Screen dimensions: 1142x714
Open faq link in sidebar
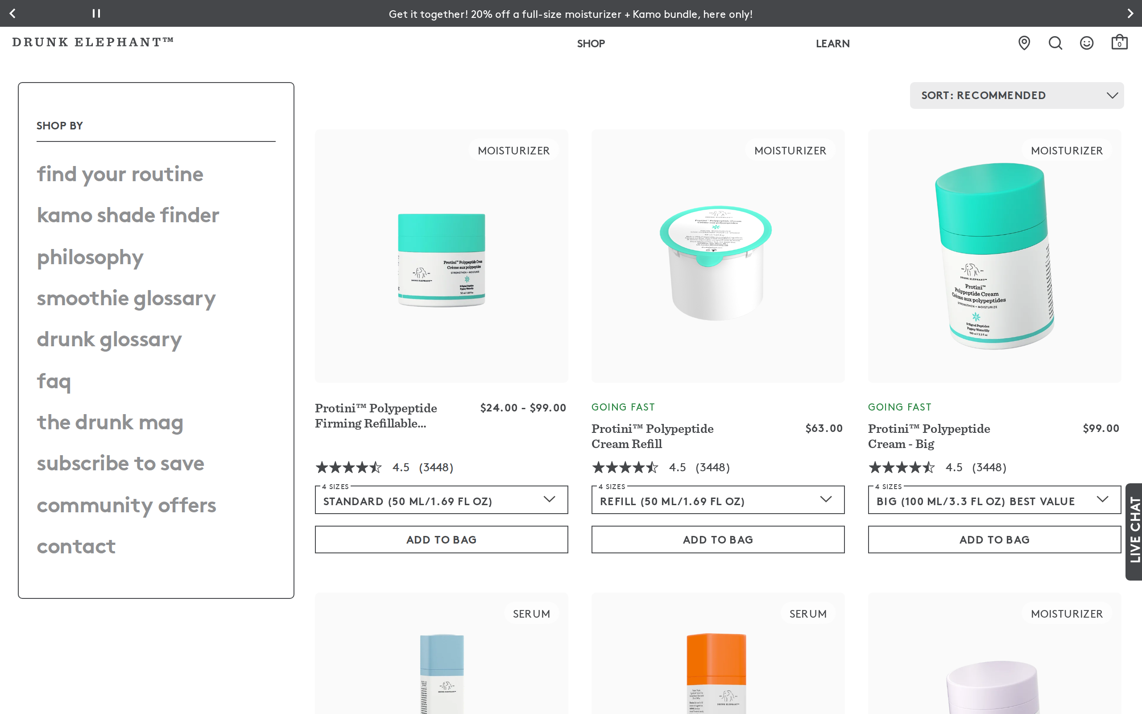coord(54,381)
